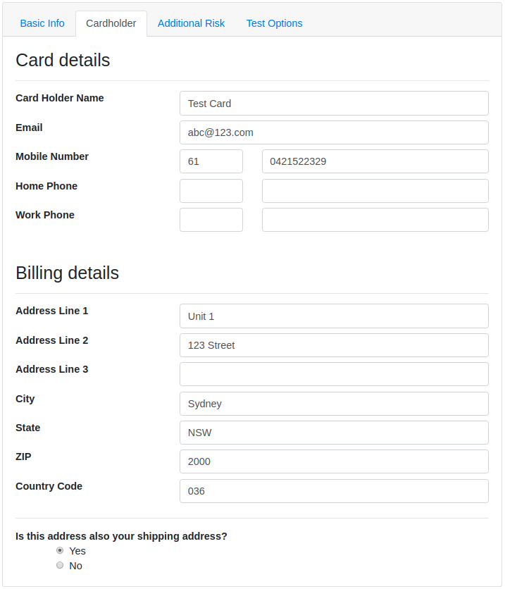Go to the Additional Risk tab

pyautogui.click(x=191, y=23)
